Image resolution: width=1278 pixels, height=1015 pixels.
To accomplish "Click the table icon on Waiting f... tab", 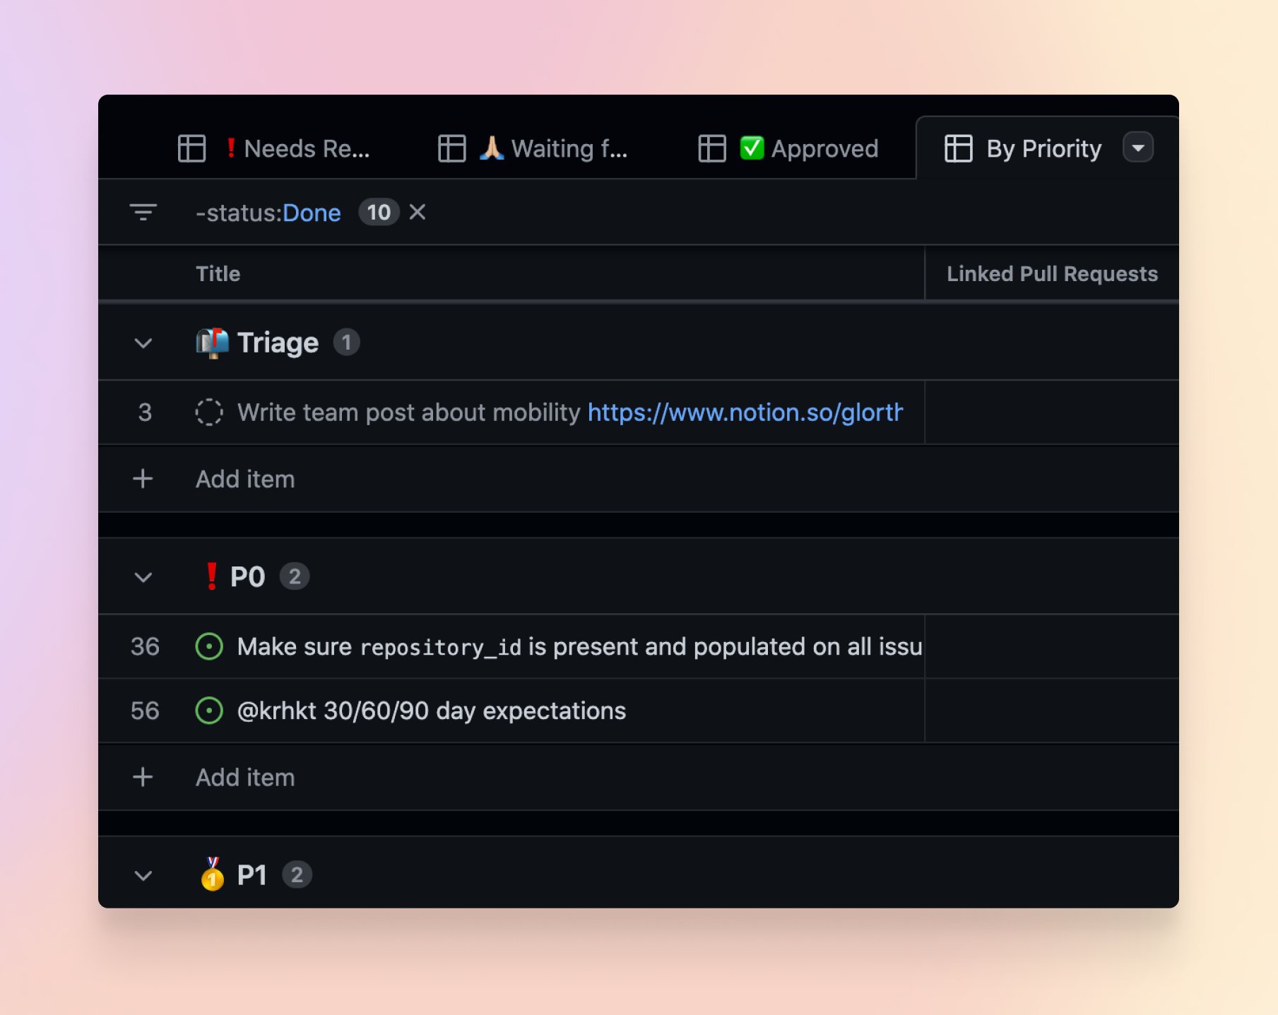I will tap(451, 148).
